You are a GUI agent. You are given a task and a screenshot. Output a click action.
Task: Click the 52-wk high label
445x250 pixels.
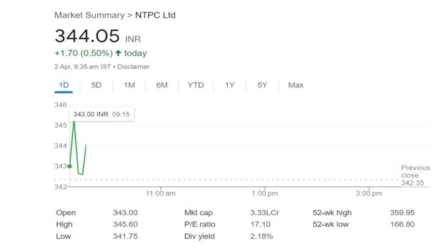click(x=332, y=213)
